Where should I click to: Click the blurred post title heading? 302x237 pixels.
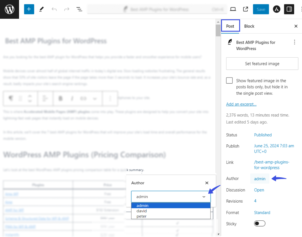point(56,41)
